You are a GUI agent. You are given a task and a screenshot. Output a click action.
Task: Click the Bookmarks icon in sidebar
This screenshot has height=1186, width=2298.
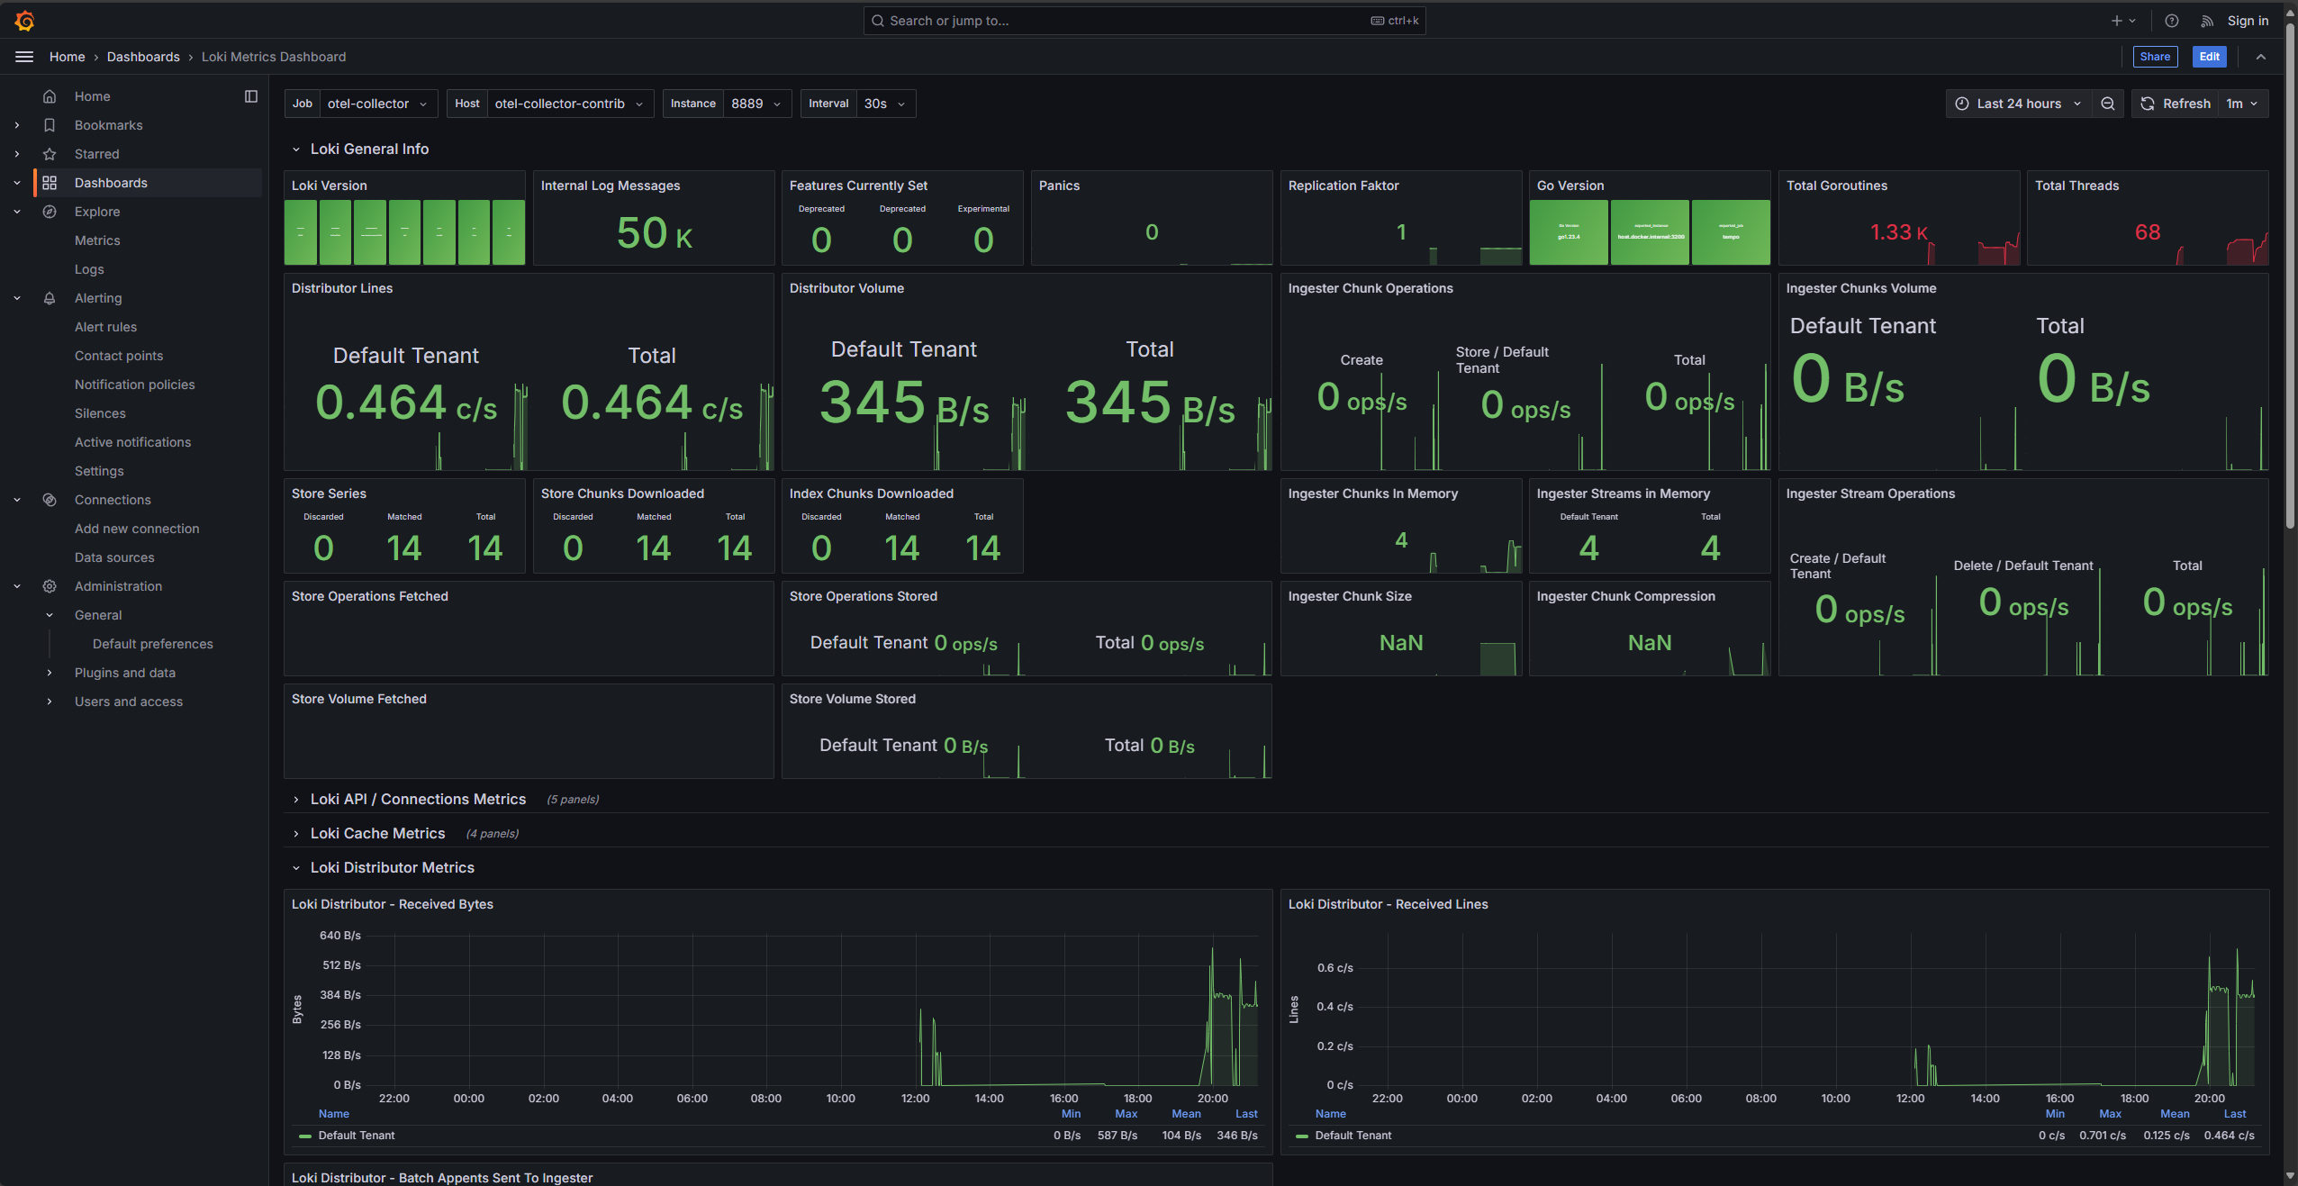point(50,125)
